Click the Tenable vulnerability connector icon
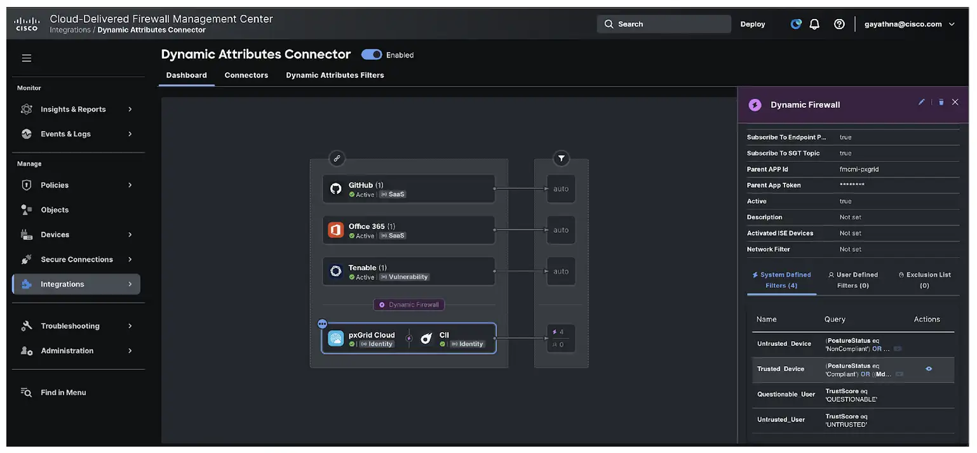Image resolution: width=977 pixels, height=453 pixels. (335, 271)
